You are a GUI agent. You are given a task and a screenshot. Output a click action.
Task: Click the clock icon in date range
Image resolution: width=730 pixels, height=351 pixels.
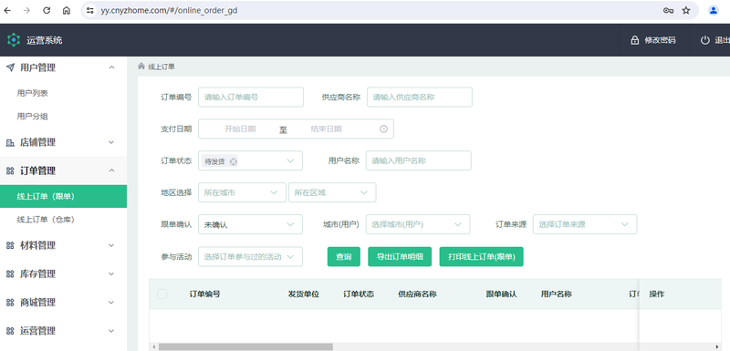[383, 129]
